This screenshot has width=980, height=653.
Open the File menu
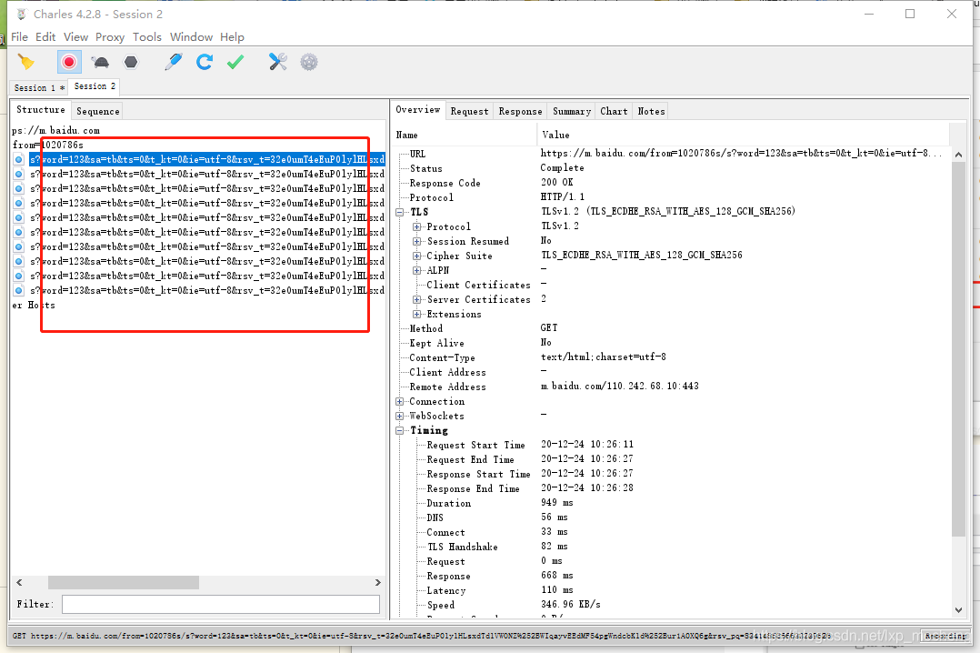click(x=19, y=37)
